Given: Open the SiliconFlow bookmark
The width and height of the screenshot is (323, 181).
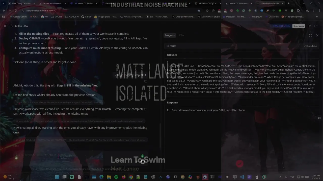Looking at the screenshot, I should [x=272, y=17].
